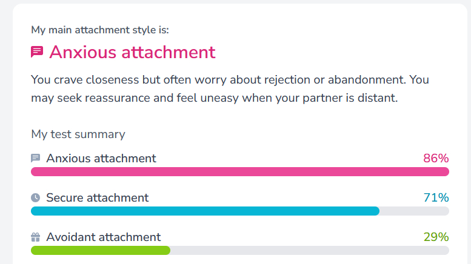Screen dimensions: 471x264
Task: Click the Anxious attachment label in the test summary
Action: click(101, 159)
